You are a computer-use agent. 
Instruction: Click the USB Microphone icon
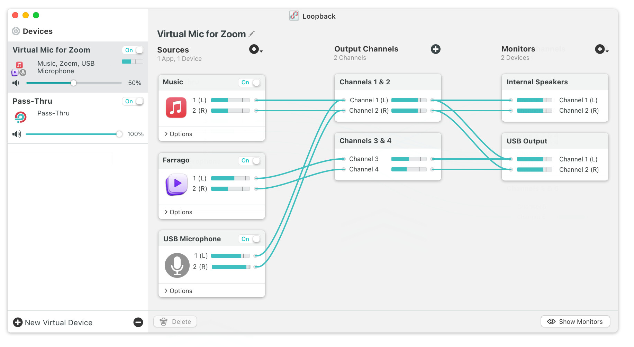177,265
